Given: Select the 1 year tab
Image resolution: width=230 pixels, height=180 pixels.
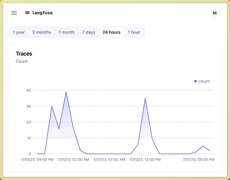Looking at the screenshot, I should (19, 32).
